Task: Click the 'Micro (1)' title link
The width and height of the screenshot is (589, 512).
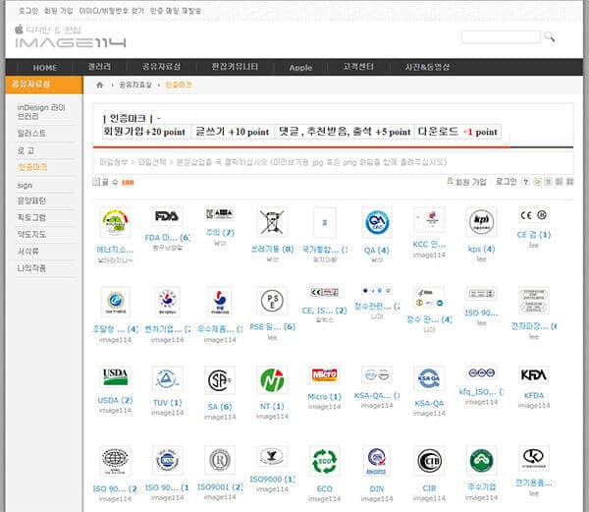Action: 324,397
